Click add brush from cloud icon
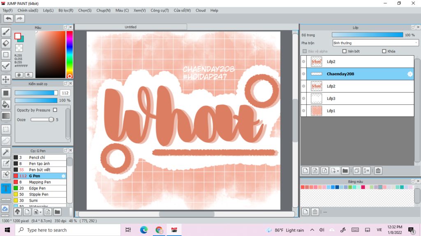Image resolution: width=421 pixels, height=236 pixels. (x=17, y=212)
